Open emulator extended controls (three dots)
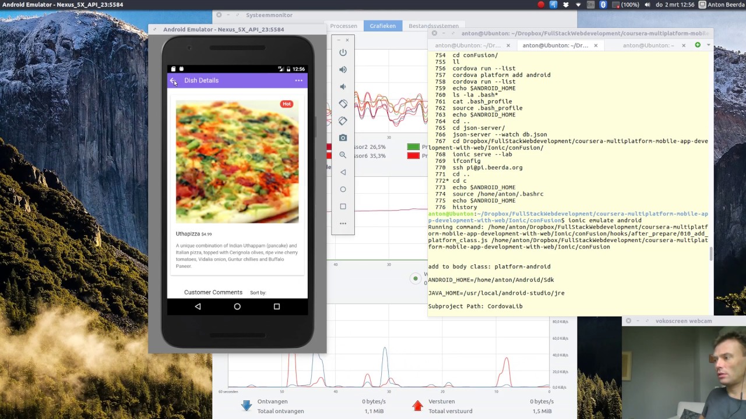 coord(343,223)
